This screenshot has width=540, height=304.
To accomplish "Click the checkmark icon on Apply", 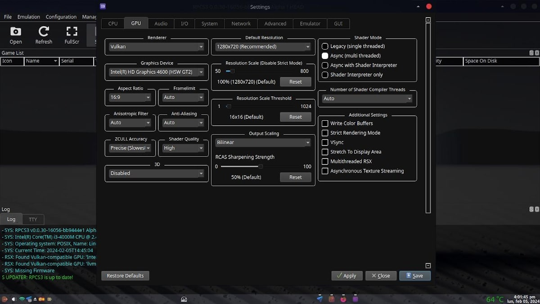I will 340,276.
